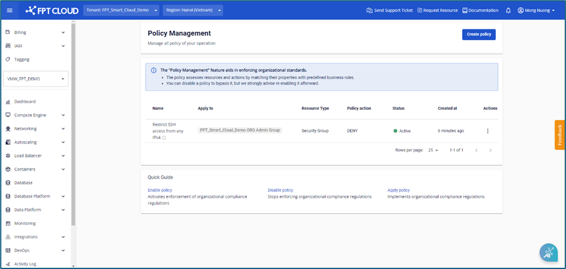This screenshot has height=269, width=566.
Task: Open the Enable policy quick guide link
Action: [160, 190]
